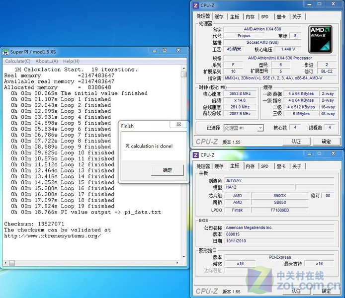
Task: Click 确定 button in lower CPU-Z window
Action: (x=326, y=291)
